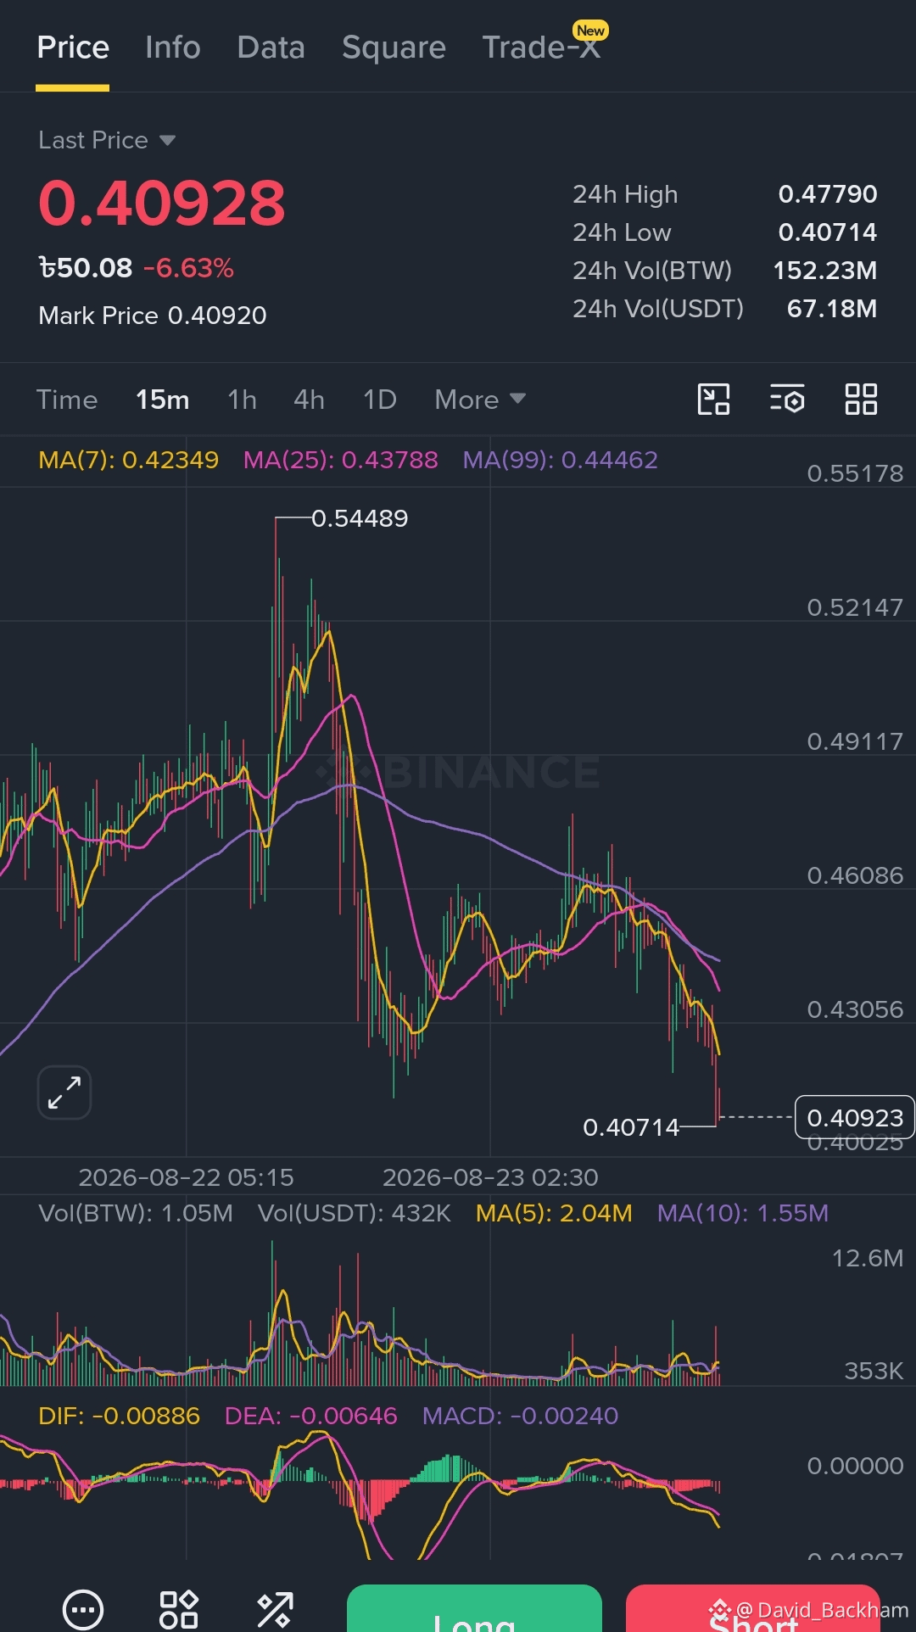Select the 15m interval
Viewport: 916px width, 1632px height.
tap(163, 400)
